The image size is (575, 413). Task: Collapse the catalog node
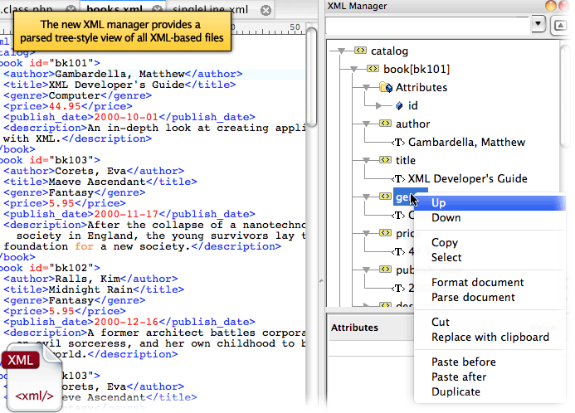(x=342, y=51)
